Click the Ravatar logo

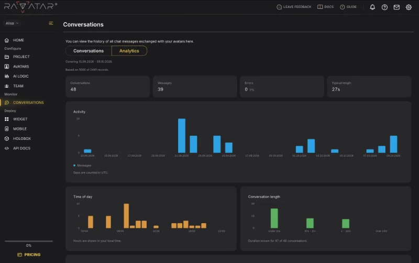tap(30, 6)
